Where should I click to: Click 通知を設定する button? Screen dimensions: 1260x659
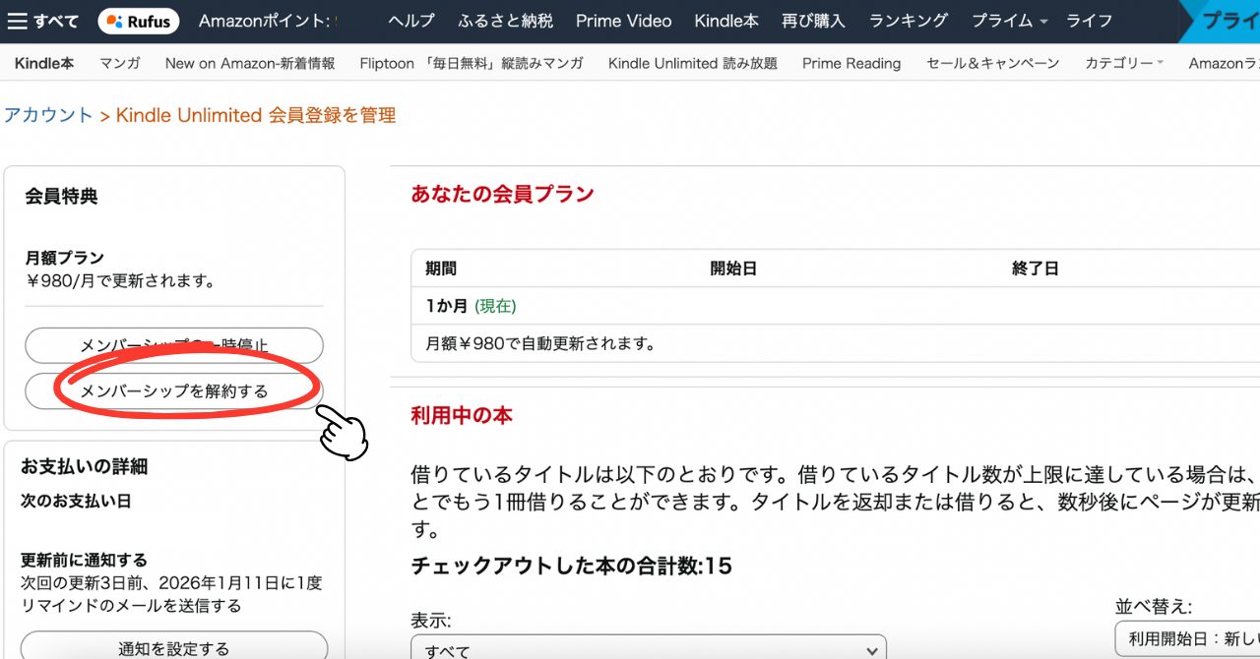[173, 647]
